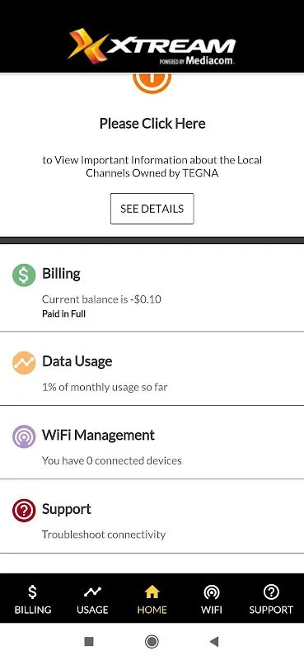Tap the Please Click Here heading

tap(152, 123)
